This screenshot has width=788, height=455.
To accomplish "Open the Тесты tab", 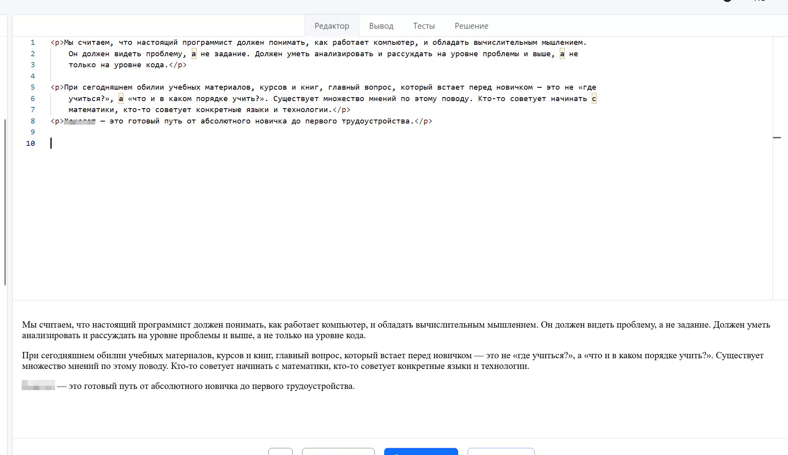I will (424, 26).
